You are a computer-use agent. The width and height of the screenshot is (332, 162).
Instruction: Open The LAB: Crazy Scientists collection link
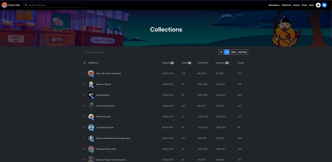tap(108, 73)
